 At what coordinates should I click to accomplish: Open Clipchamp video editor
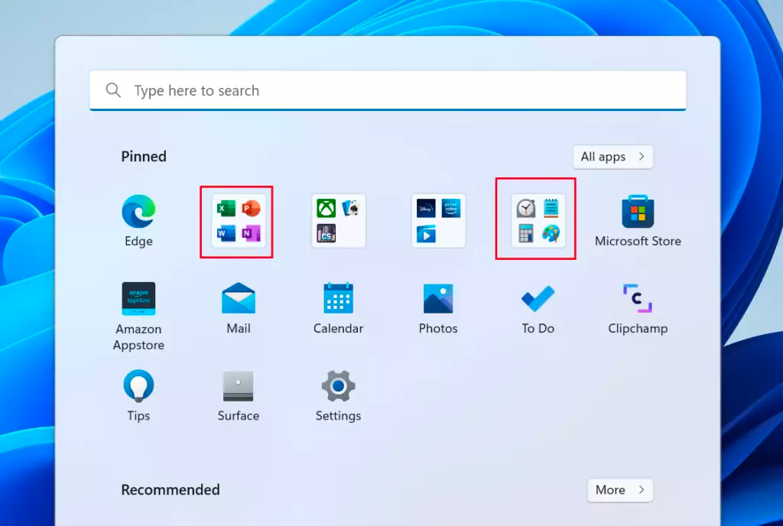click(x=638, y=308)
